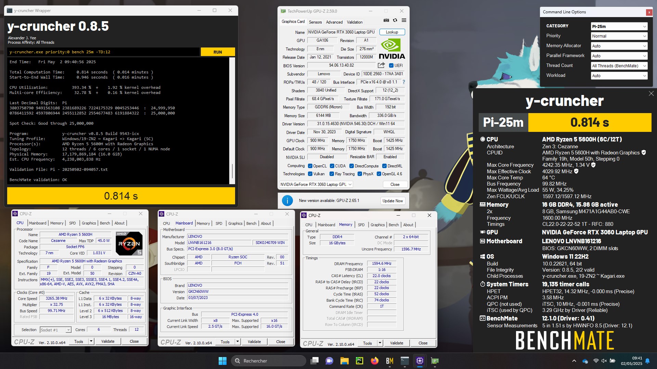Switch to GPU-Z Advanced tab
The height and width of the screenshot is (369, 657).
click(334, 22)
